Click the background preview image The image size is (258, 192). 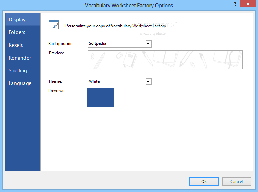point(165,60)
